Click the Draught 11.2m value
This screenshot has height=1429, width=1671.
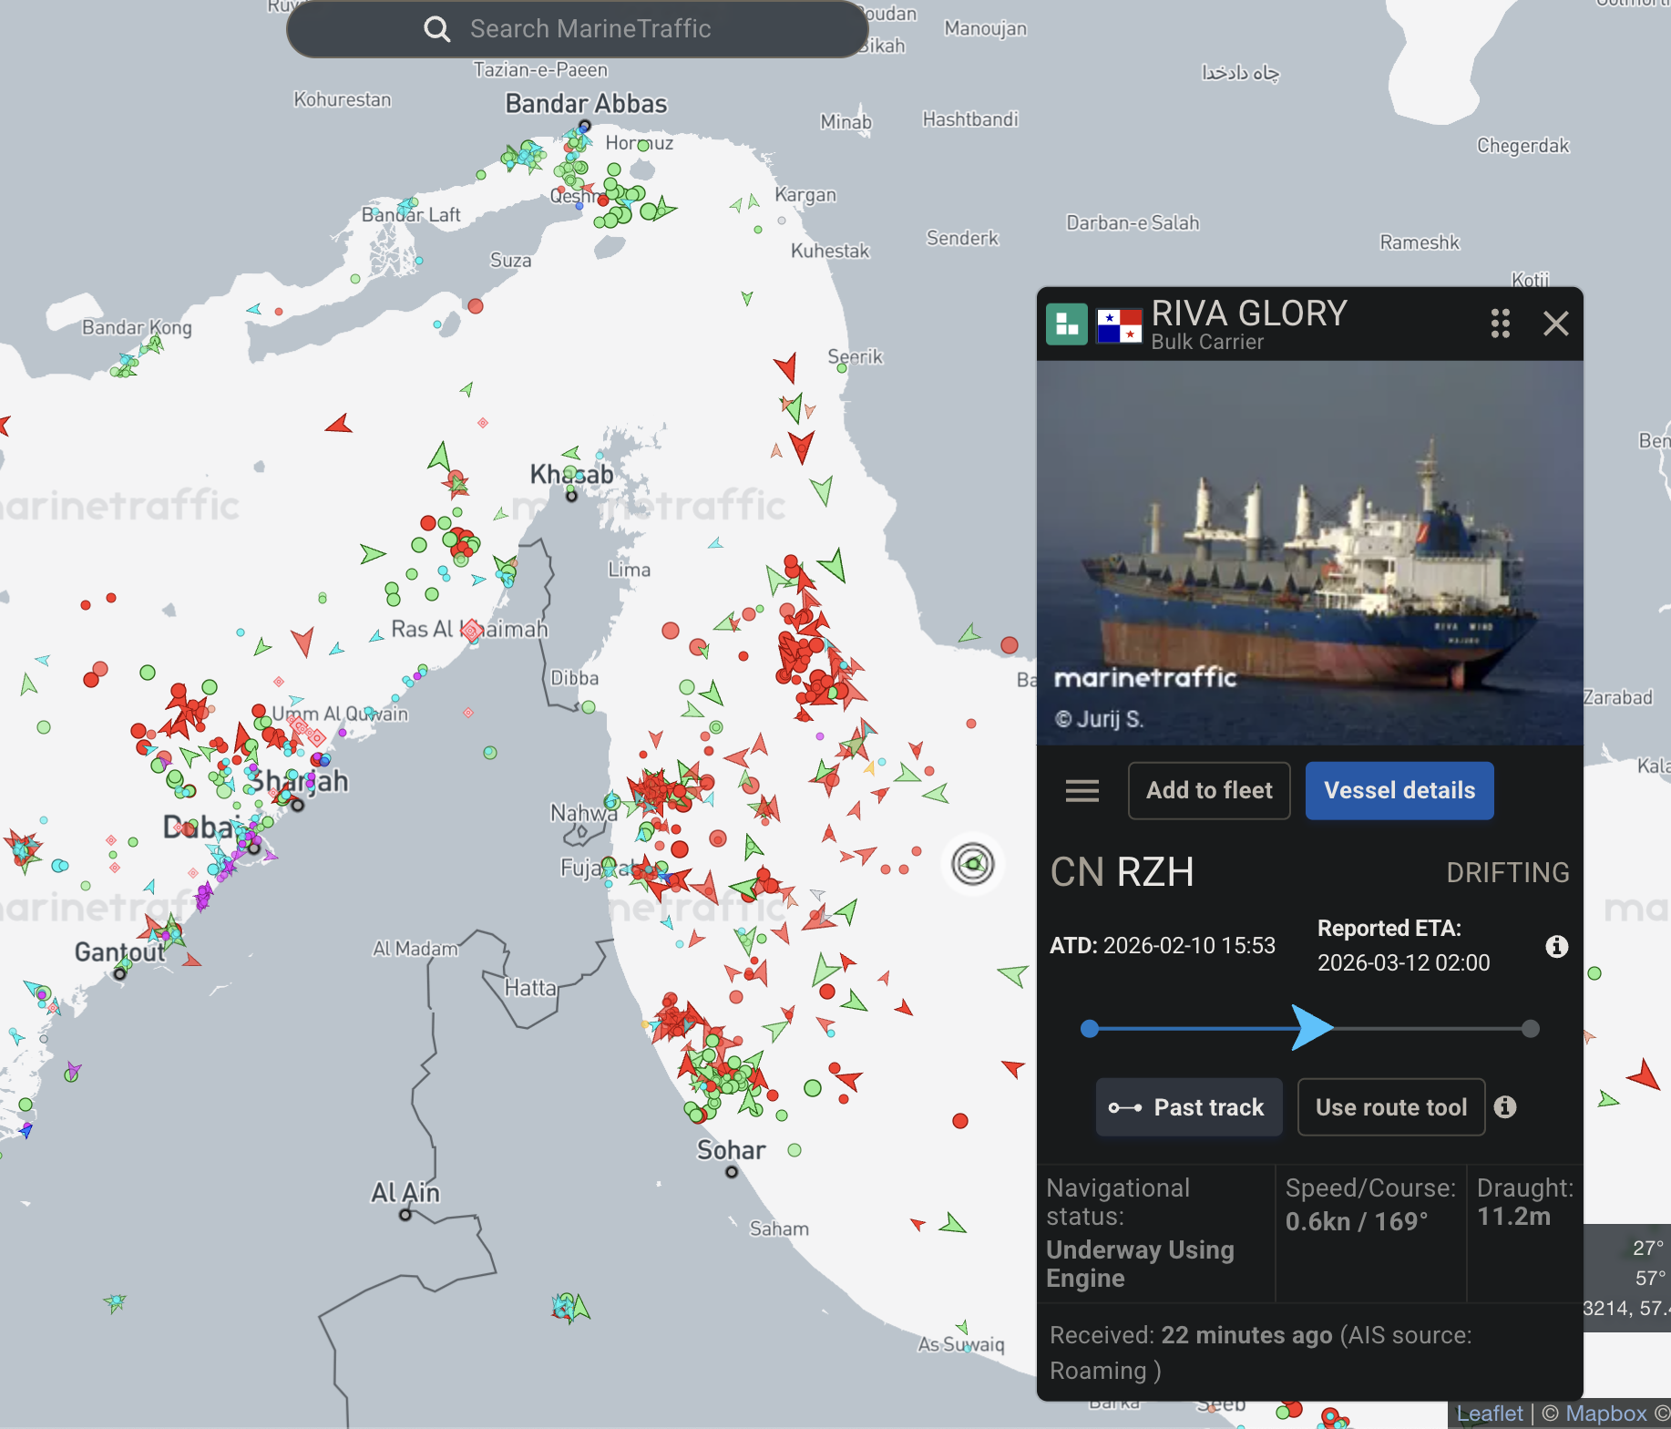[x=1513, y=1217]
